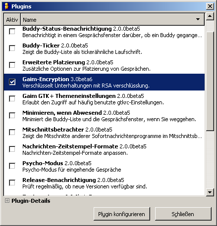Select the Buddy-Ticker 2.0.0beta5 entry

pyautogui.click(x=104, y=48)
